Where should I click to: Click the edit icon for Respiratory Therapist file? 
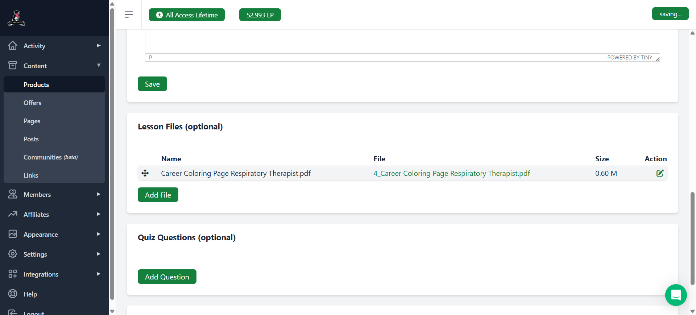point(660,173)
